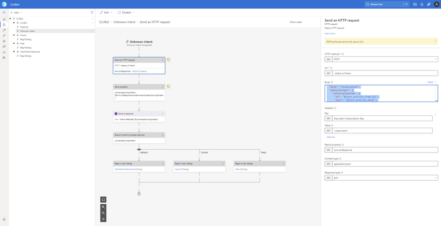Screen dimensions: 441x226
Task: Open the user account avatar
Action: coord(436,4)
